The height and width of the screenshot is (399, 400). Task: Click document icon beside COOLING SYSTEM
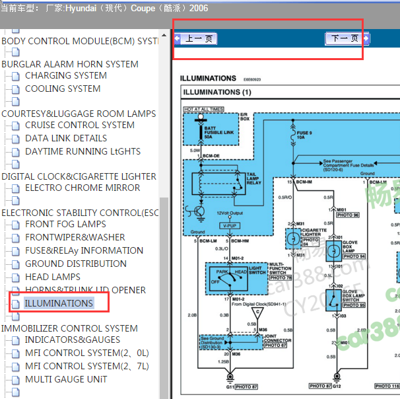click(16, 89)
